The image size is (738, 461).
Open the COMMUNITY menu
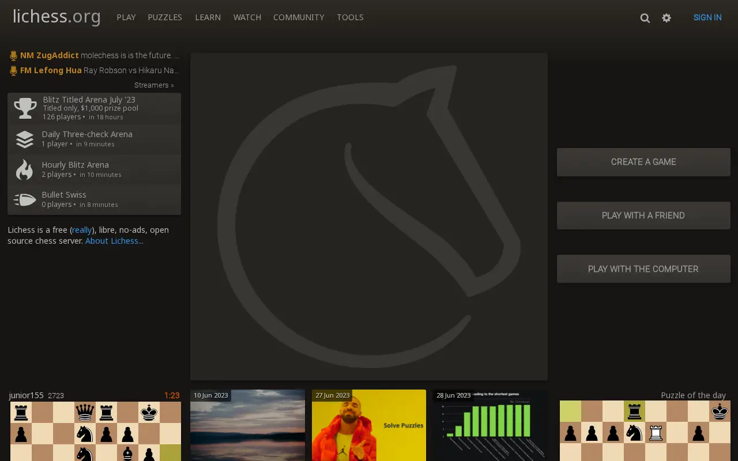[299, 17]
